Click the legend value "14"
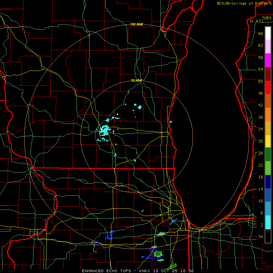Image resolution: width=273 pixels, height=273 pixels. pyautogui.click(x=261, y=189)
